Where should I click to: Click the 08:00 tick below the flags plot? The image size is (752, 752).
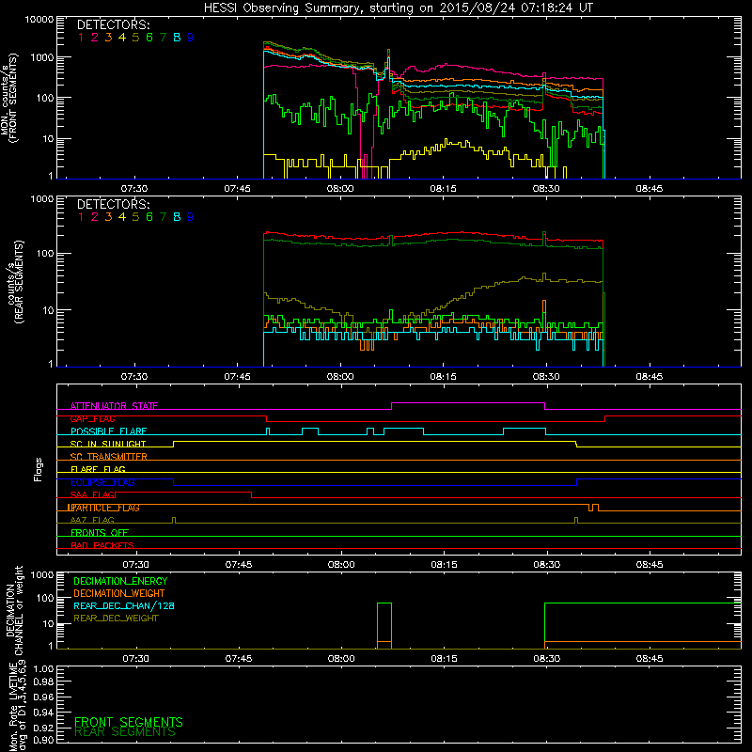[341, 565]
